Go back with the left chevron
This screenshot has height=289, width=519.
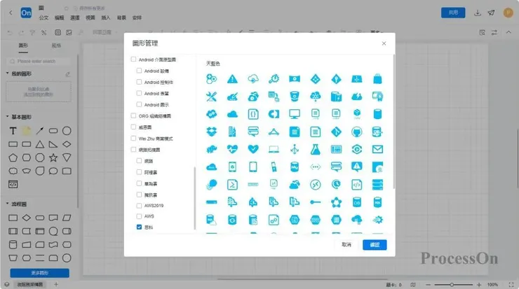11,13
